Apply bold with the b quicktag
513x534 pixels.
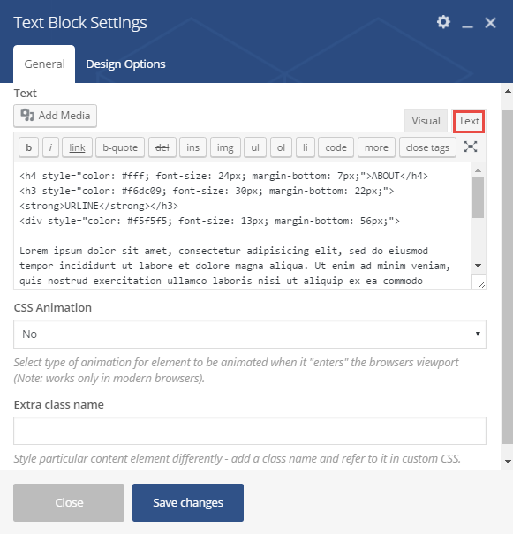coord(28,147)
